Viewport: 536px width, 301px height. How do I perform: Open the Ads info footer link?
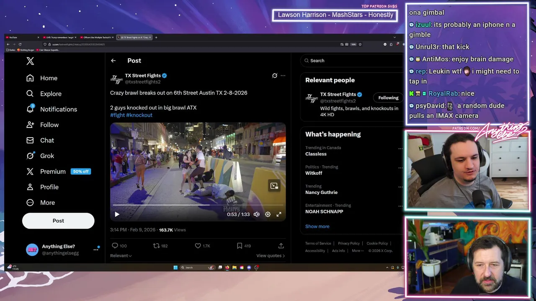(338, 251)
